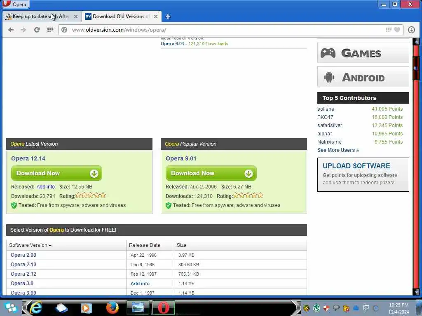Open the Opera menu button
The height and width of the screenshot is (316, 422).
[15, 4]
